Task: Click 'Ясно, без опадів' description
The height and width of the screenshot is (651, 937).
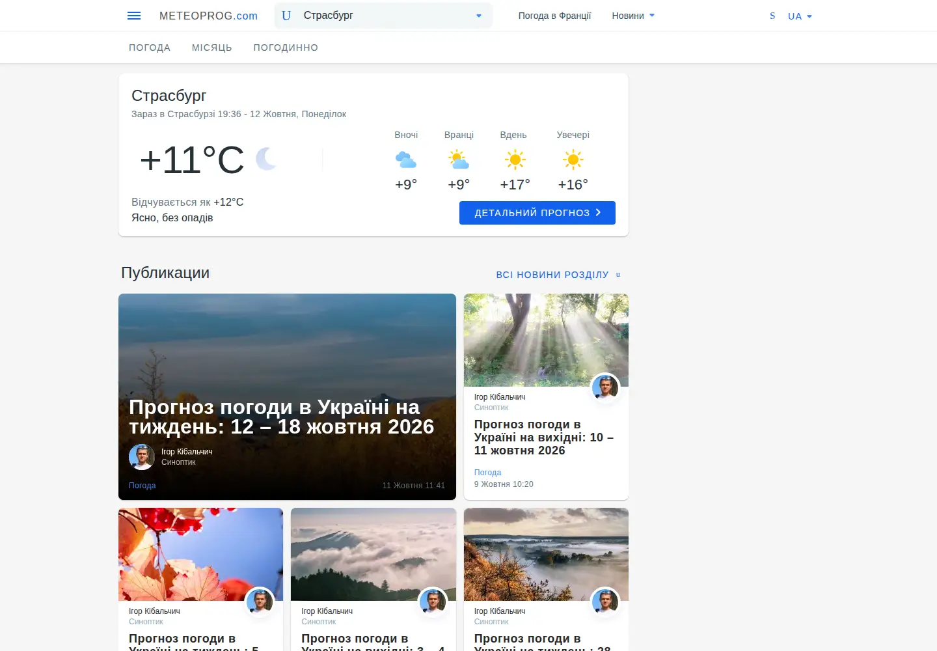Action: [172, 218]
